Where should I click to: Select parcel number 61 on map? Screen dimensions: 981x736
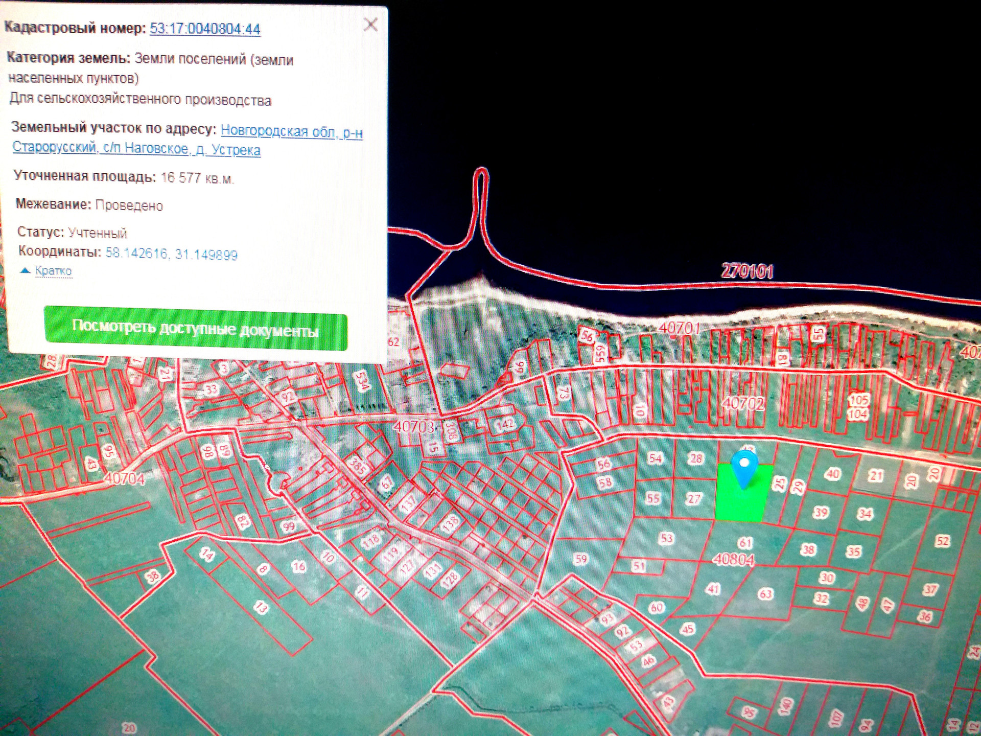(x=745, y=542)
